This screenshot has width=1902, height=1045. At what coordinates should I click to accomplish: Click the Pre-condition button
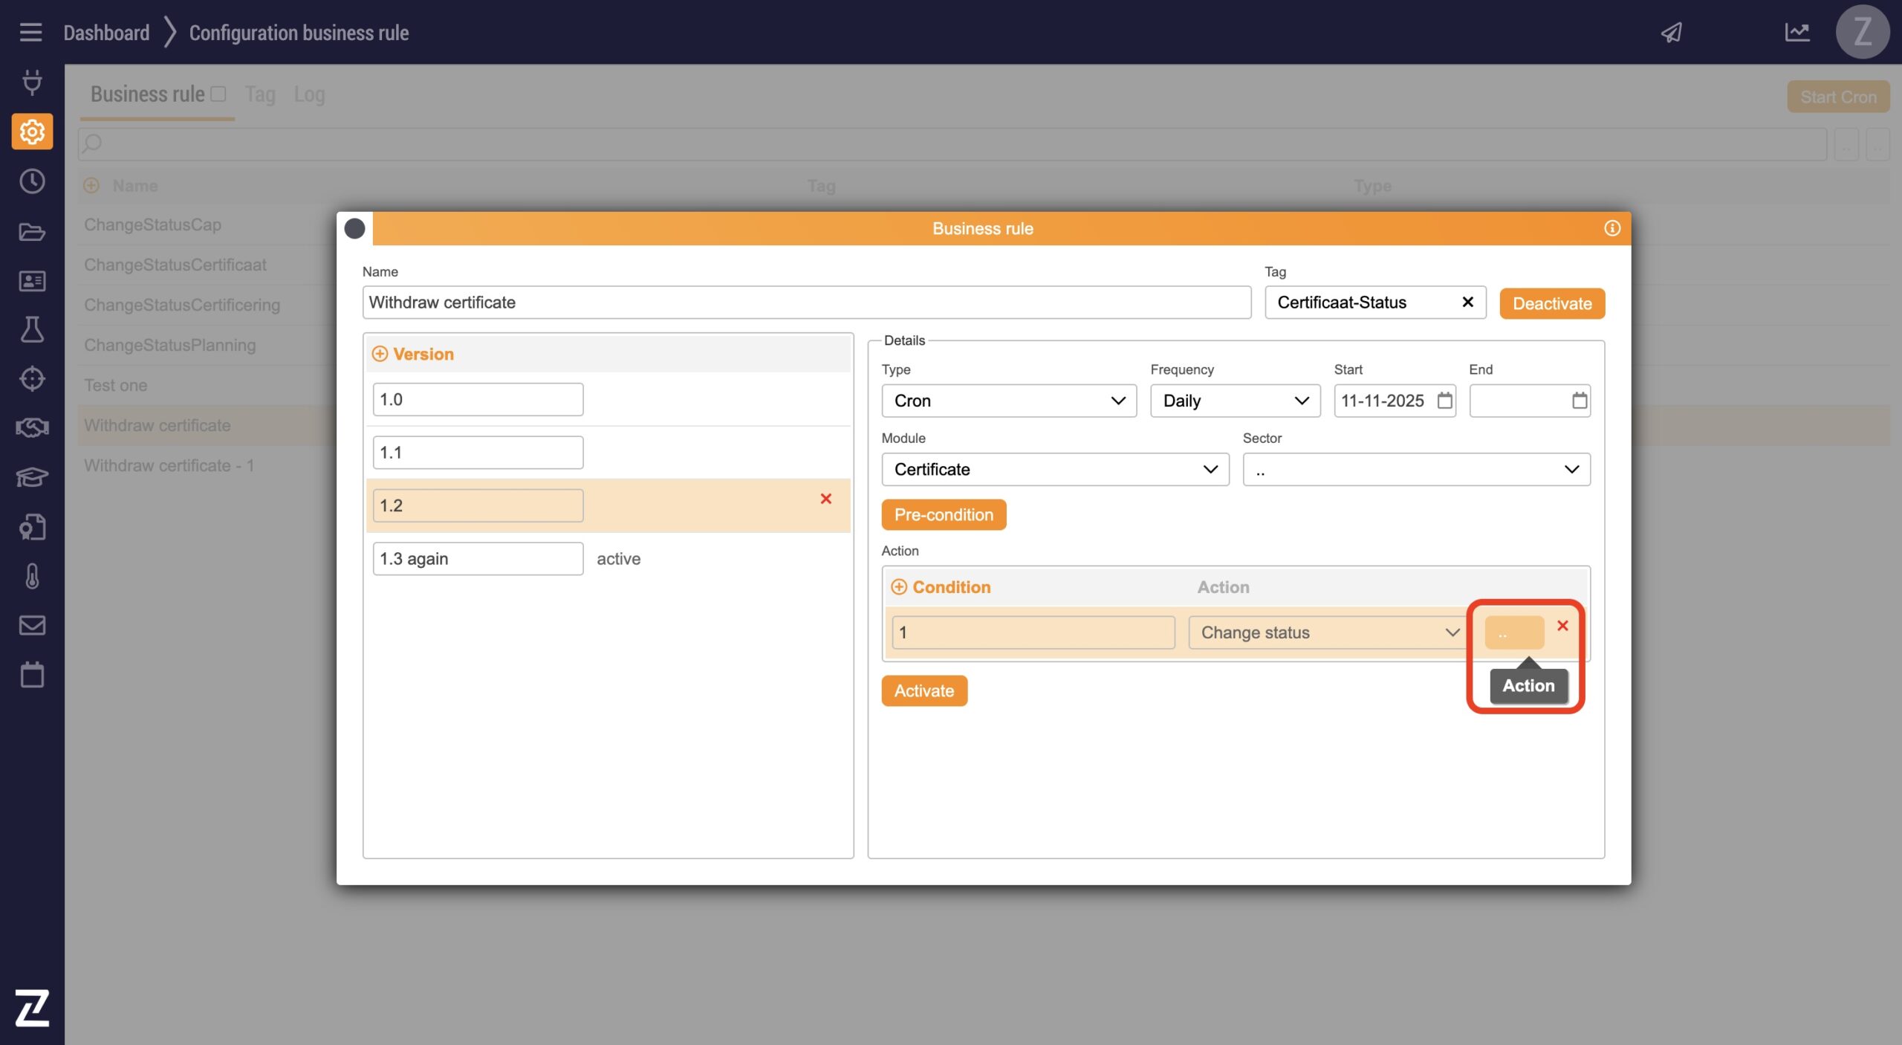pos(943,514)
